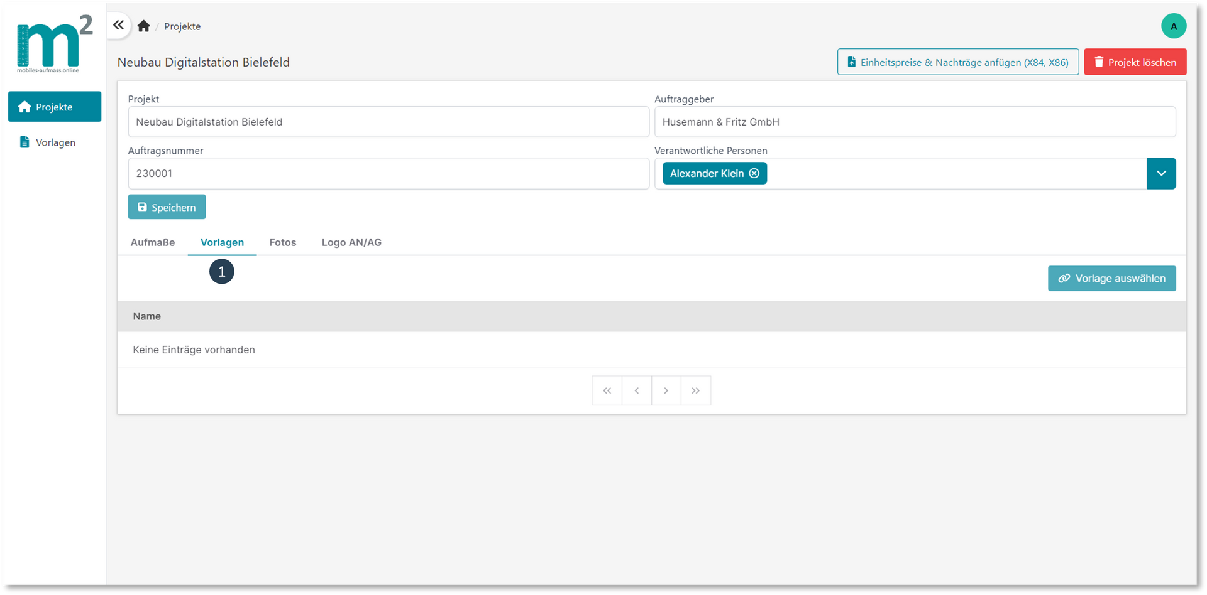This screenshot has width=1207, height=595.
Task: Go to previous page of table
Action: tap(637, 390)
